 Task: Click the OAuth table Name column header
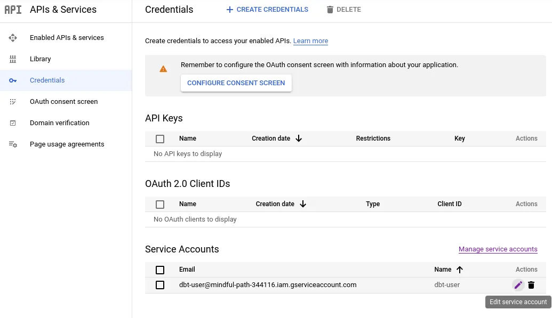(x=188, y=204)
